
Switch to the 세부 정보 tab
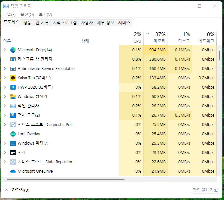105,23
